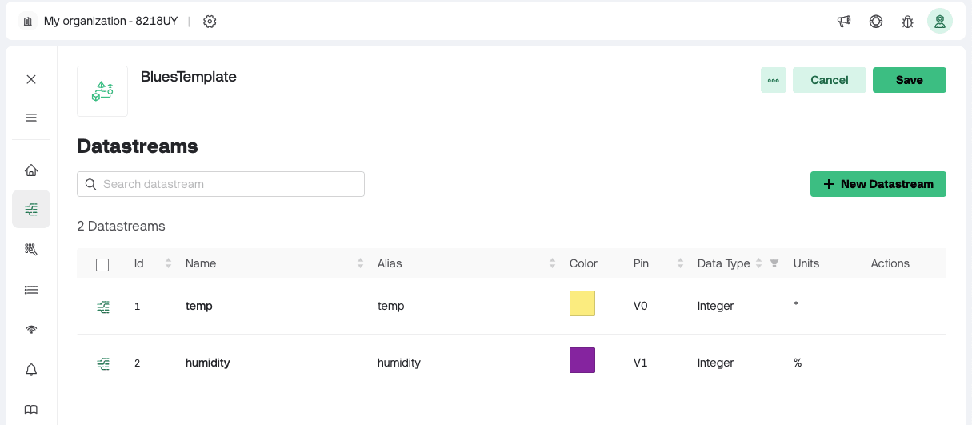Click pin V0 cell
Screen dimensions: 972x425
point(641,306)
